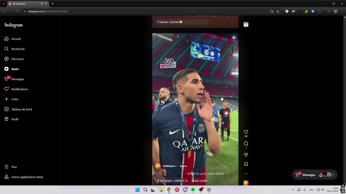346x194 pixels.
Task: Open the audio d'origine music tag
Action: tap(172, 181)
